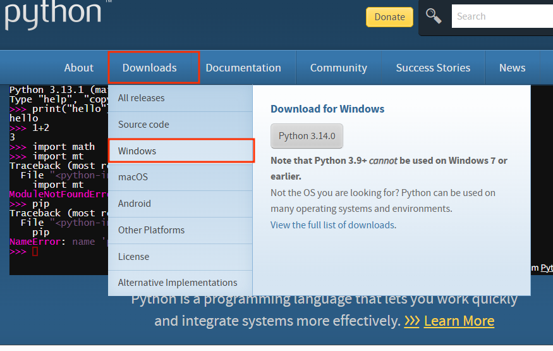553x351 pixels.
Task: Click the magnifying glass search icon
Action: point(434,16)
